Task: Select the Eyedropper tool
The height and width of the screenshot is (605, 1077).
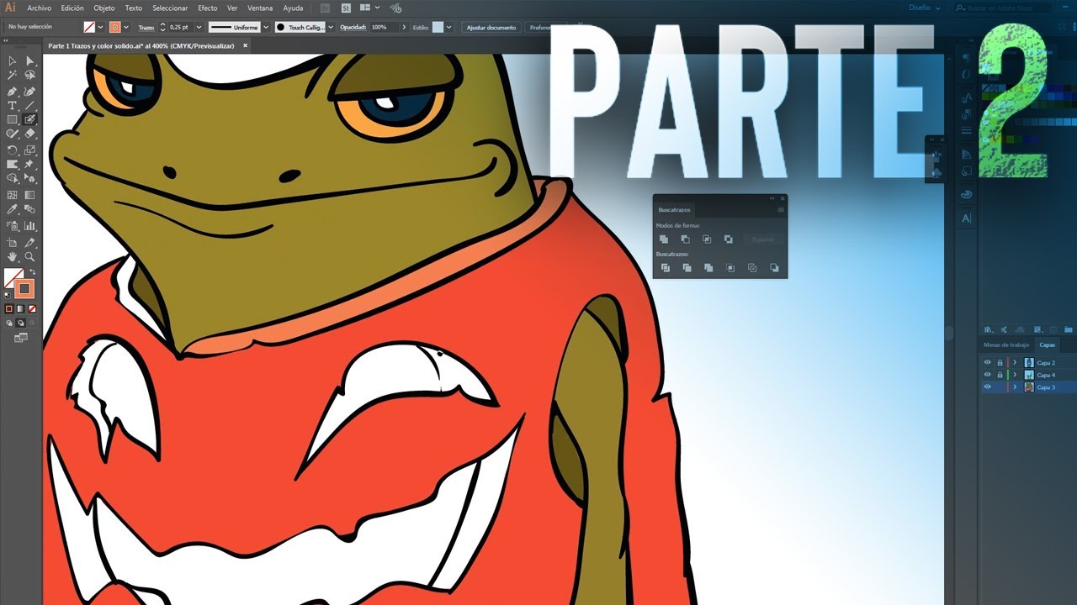Action: [x=13, y=209]
